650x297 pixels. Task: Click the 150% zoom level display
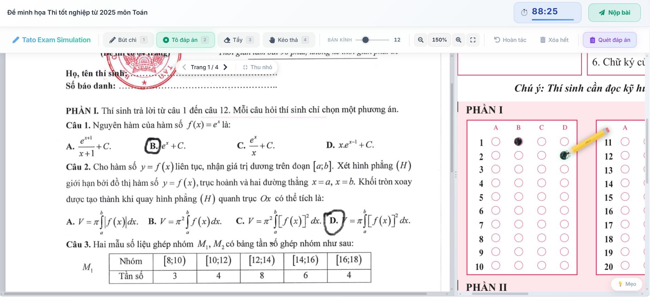tap(439, 40)
